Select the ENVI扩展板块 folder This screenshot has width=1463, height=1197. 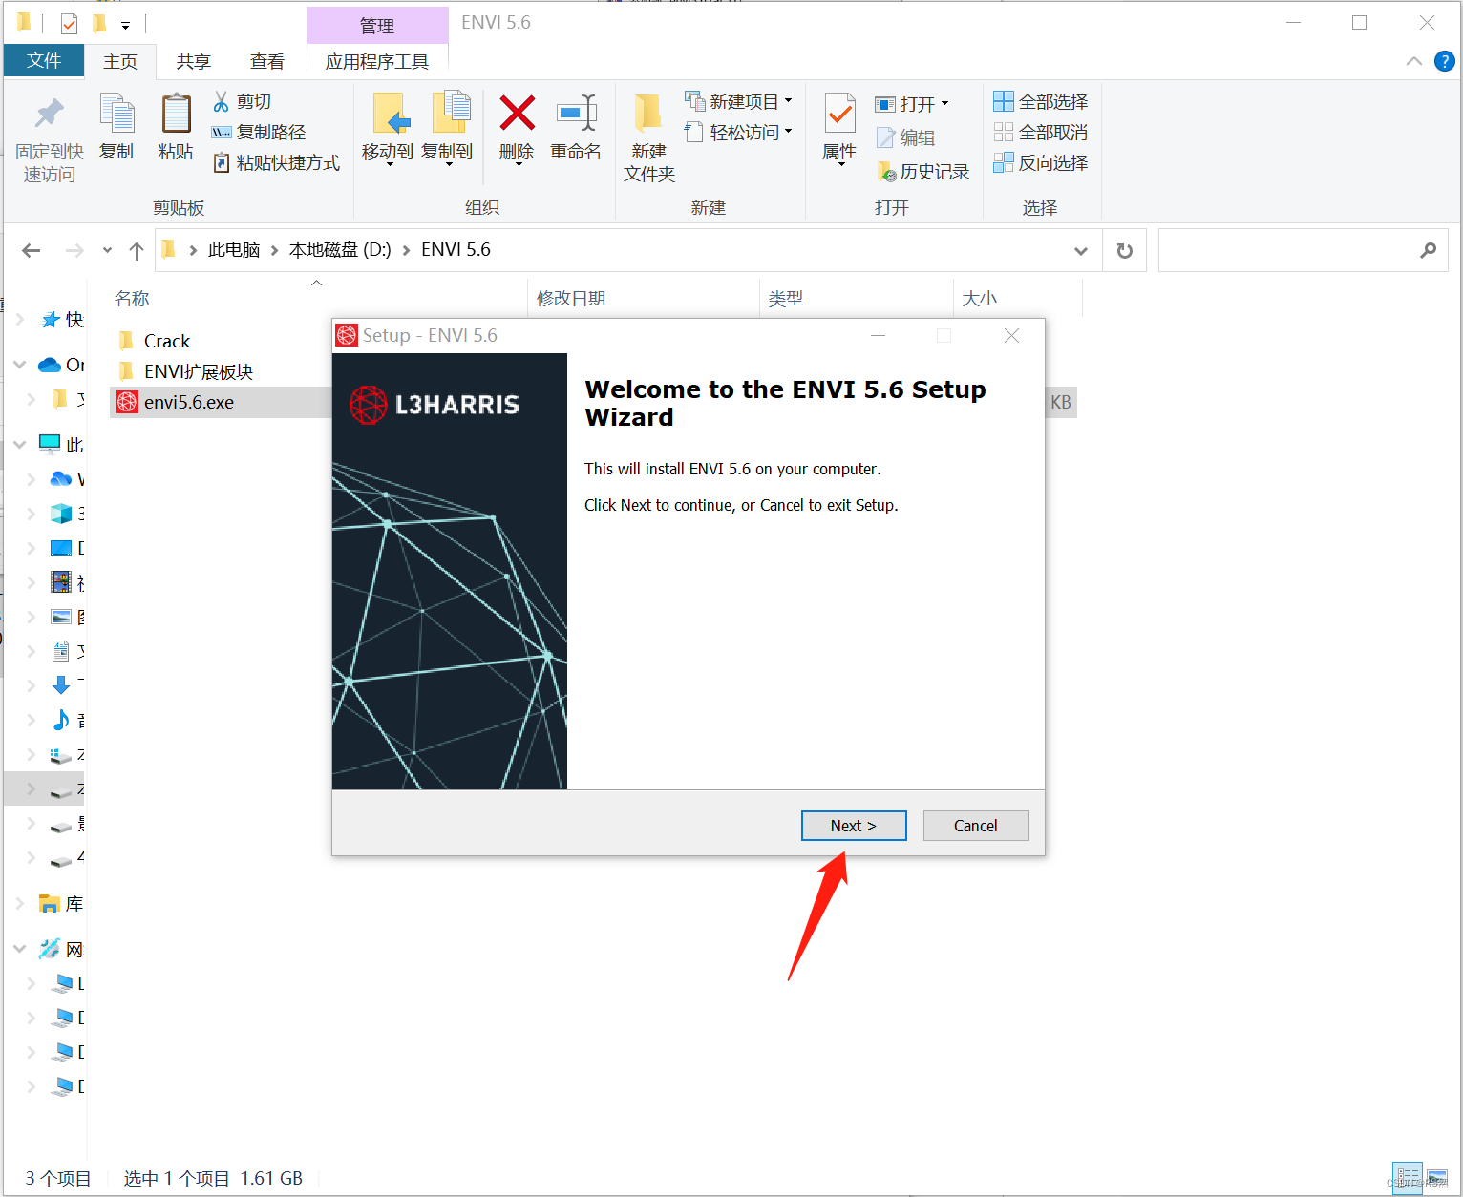coord(199,371)
